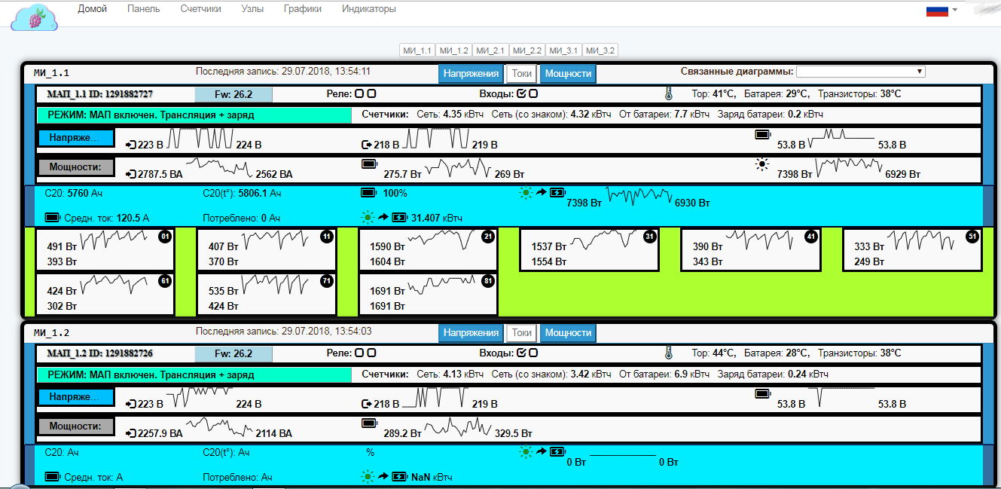Click the 61 badge on 424 Вт card
The width and height of the screenshot is (1001, 489).
165,281
